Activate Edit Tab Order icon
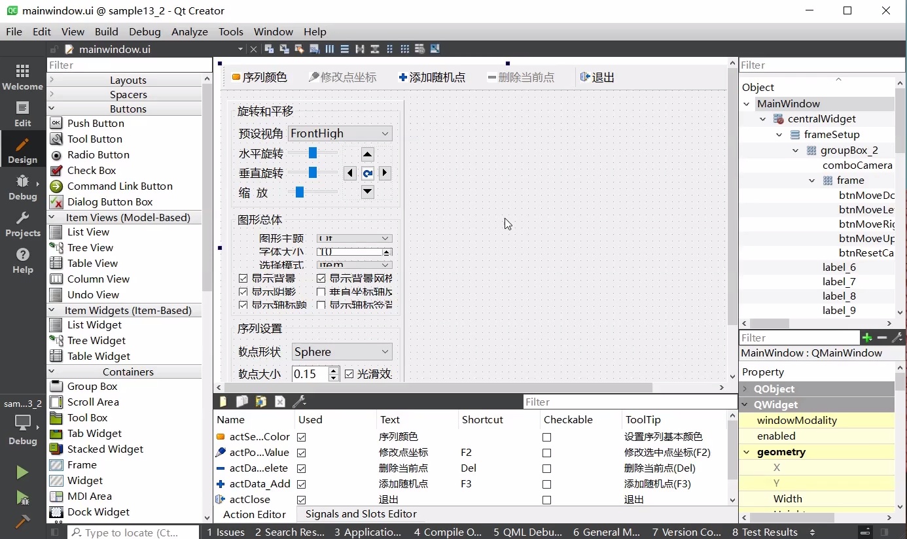 click(x=315, y=49)
